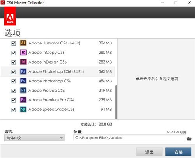
Task: Minimize the CS6 Master Collection window
Action: pos(163,3)
